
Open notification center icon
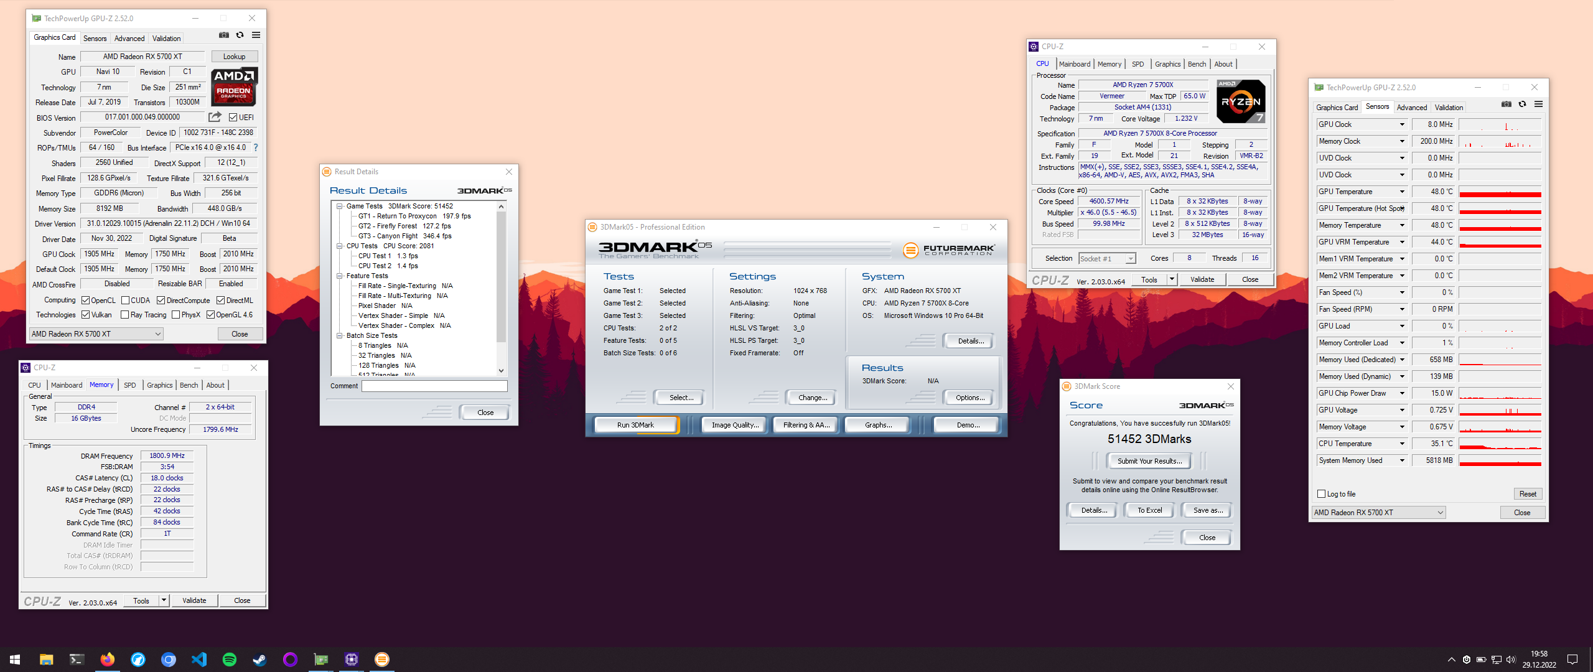[1572, 660]
